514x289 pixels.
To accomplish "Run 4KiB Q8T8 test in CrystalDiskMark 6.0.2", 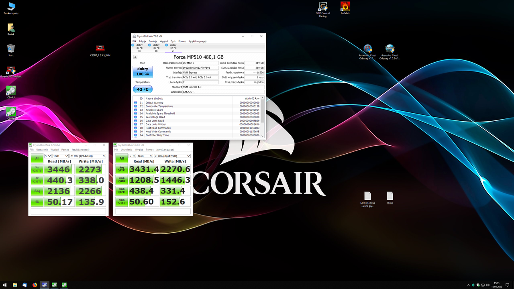I will pyautogui.click(x=122, y=180).
